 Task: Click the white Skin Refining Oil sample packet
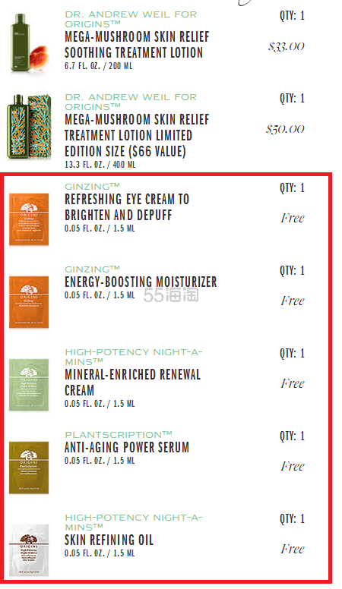pyautogui.click(x=29, y=550)
